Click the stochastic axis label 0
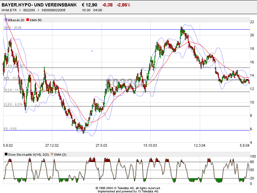Screen dimensions: 257x193 pyautogui.click(x=251, y=184)
